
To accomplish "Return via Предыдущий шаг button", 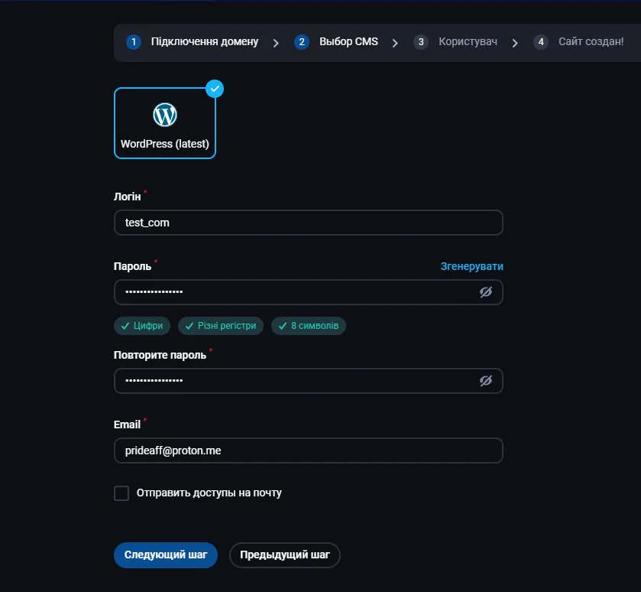I will point(284,555).
